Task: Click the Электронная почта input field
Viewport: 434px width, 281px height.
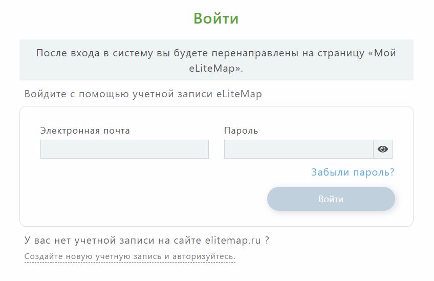Action: (124, 149)
